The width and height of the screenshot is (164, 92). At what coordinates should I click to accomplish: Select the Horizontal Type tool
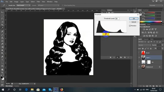[x=2, y=60]
